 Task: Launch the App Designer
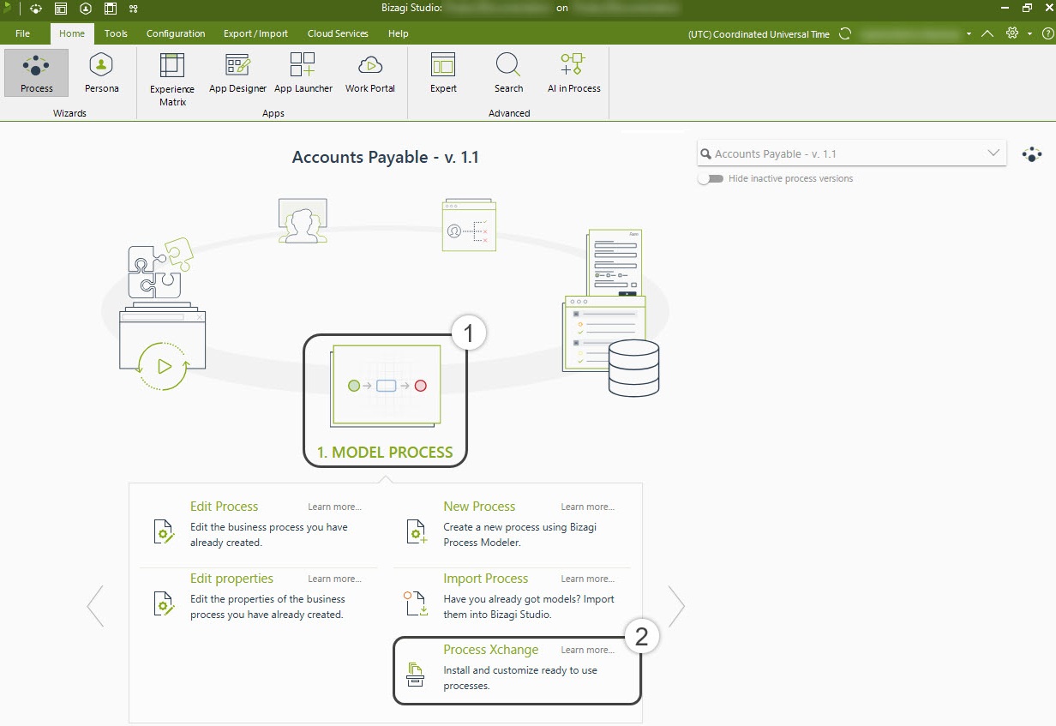click(237, 73)
